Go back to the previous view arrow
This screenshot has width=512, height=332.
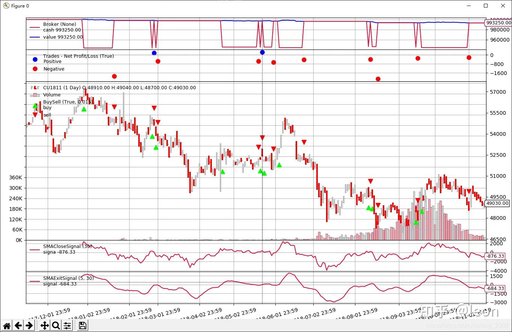pos(18,325)
